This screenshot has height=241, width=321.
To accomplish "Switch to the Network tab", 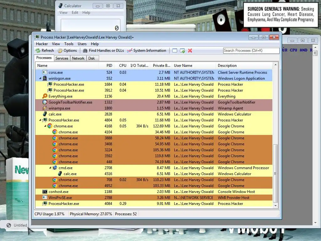I will coord(78,58).
